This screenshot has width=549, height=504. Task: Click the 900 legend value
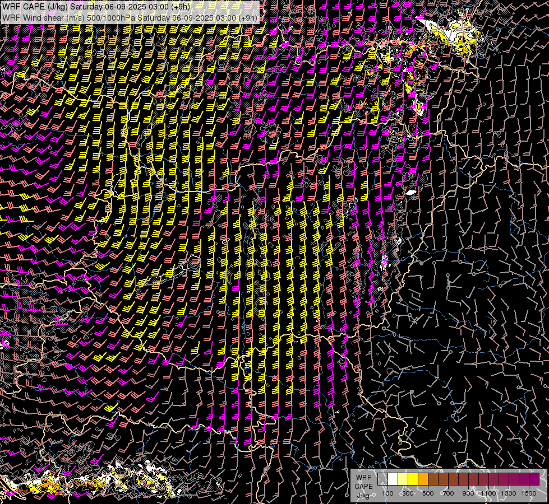pos(468,493)
